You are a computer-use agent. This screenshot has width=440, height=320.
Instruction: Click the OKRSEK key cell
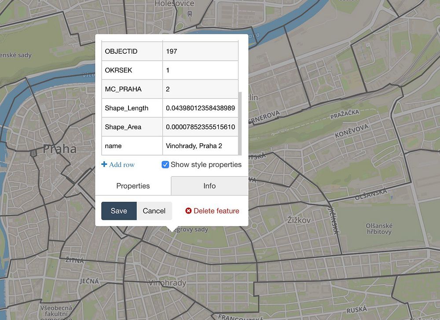tap(132, 70)
